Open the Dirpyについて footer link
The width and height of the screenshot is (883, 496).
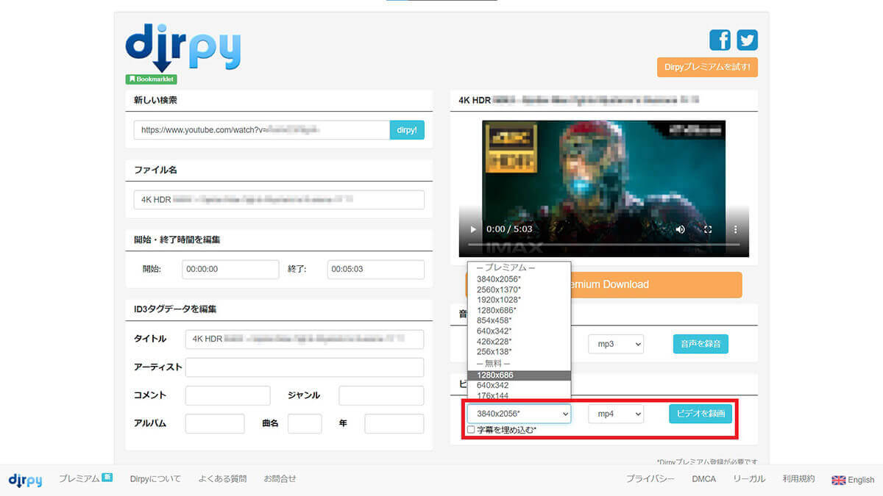click(x=155, y=479)
